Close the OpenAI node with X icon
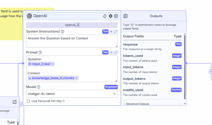The image size is (212, 125). [116, 16]
